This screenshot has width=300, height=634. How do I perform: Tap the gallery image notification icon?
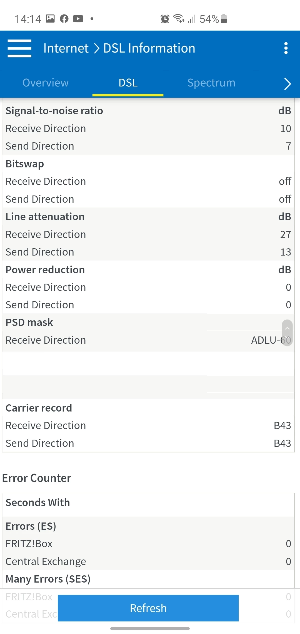(50, 19)
